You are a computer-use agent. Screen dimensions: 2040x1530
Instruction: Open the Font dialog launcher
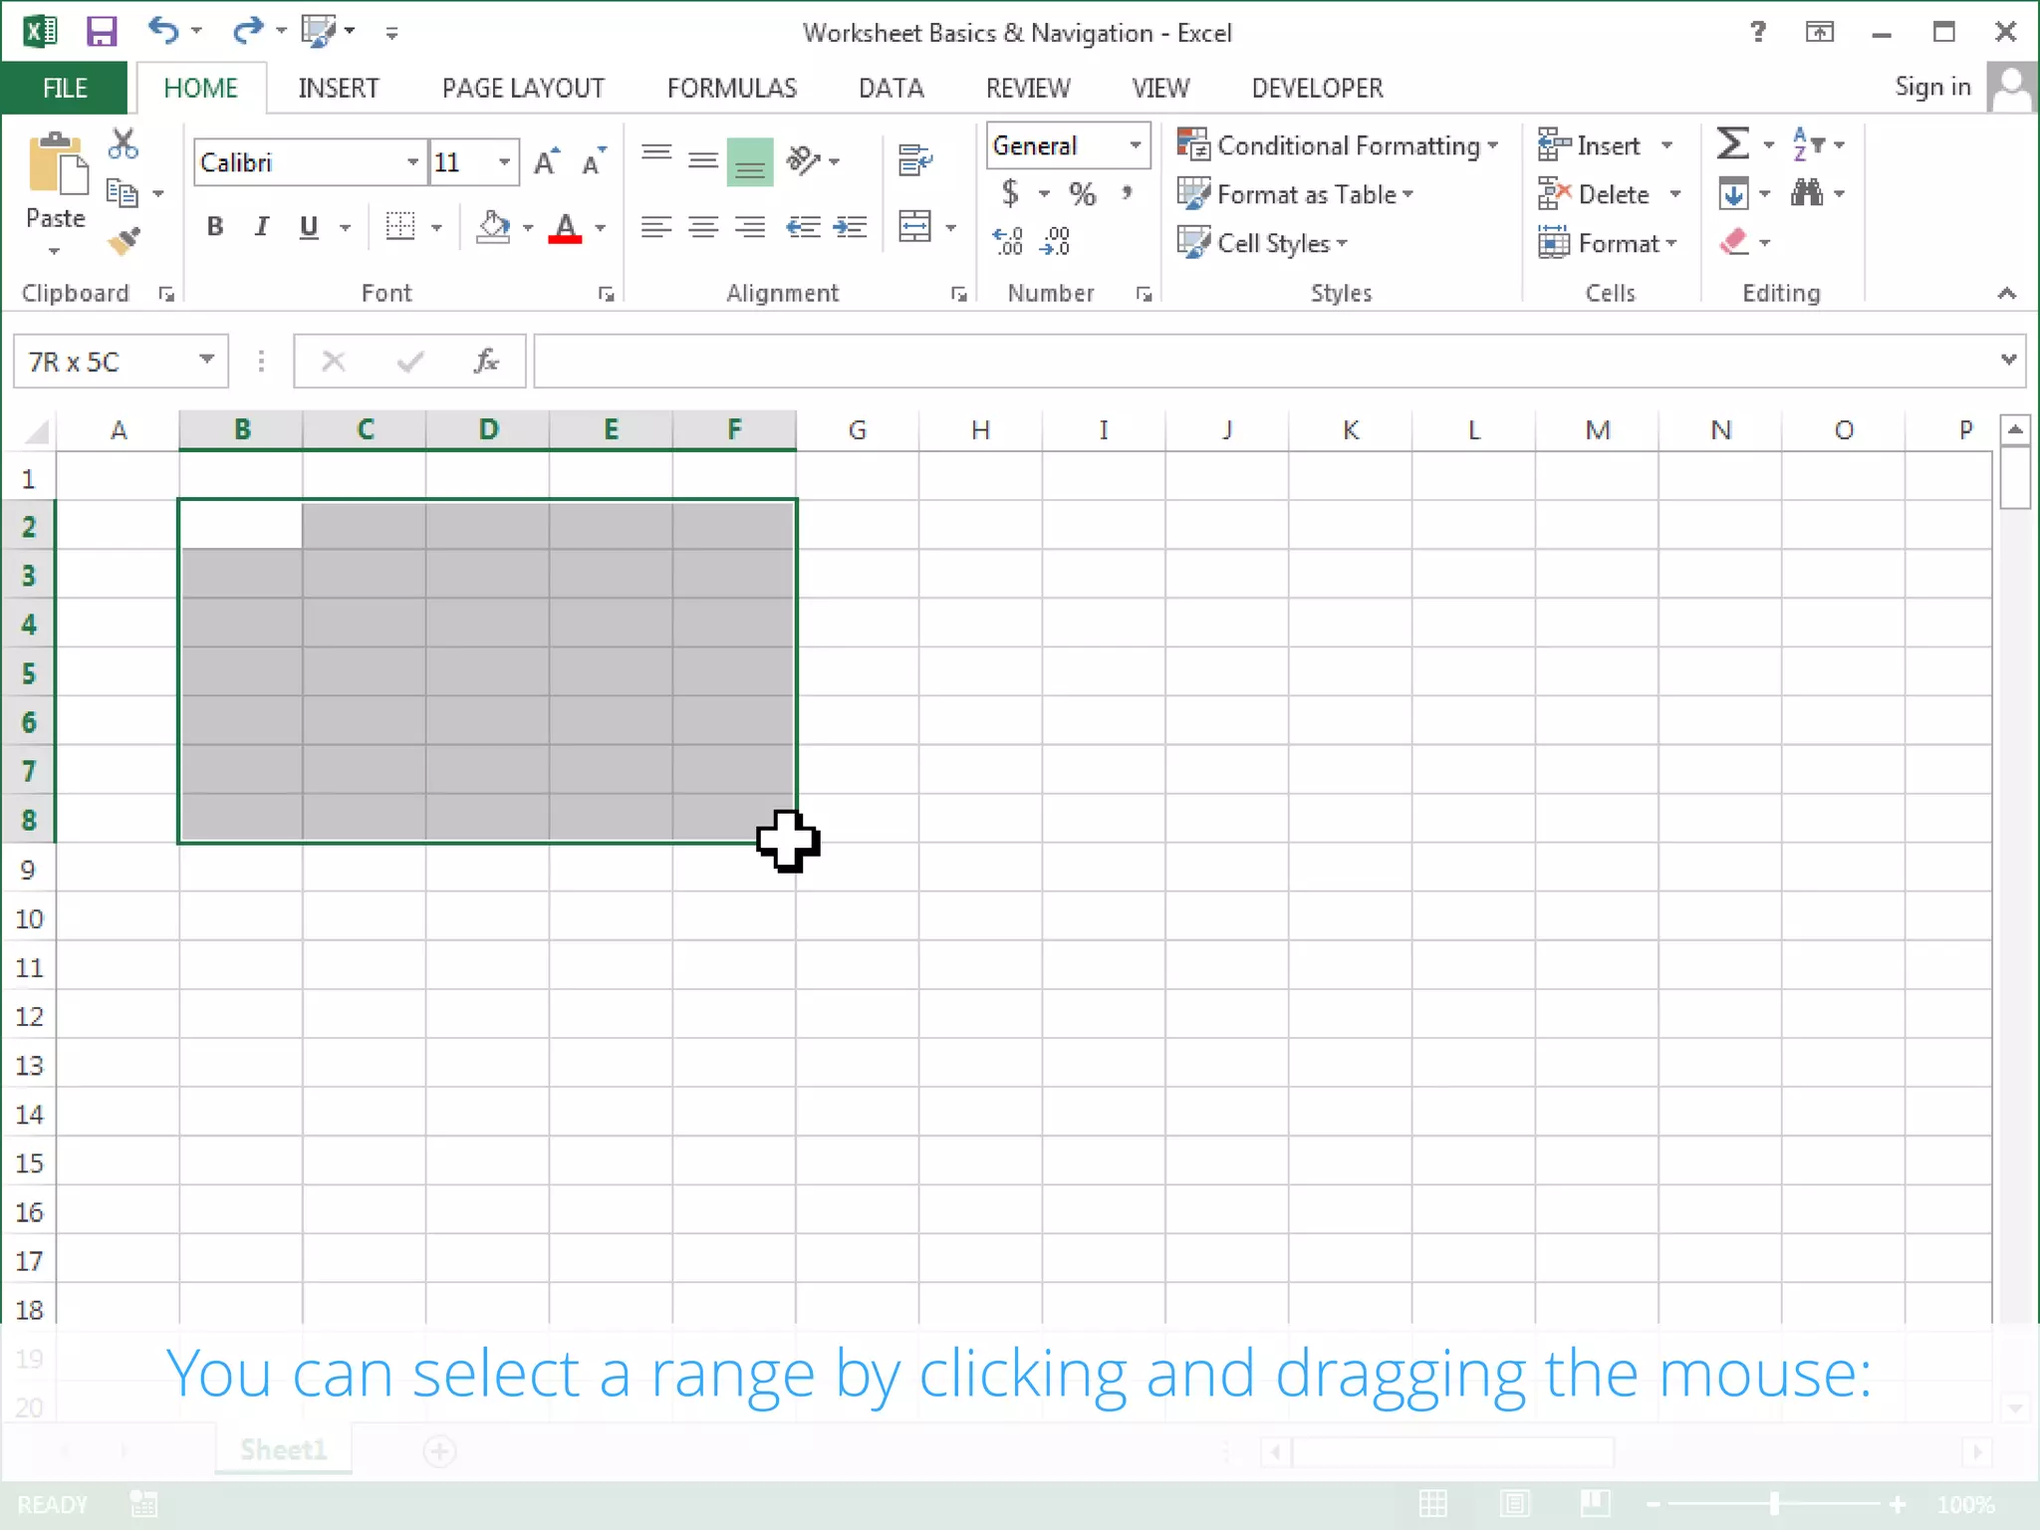[x=606, y=294]
